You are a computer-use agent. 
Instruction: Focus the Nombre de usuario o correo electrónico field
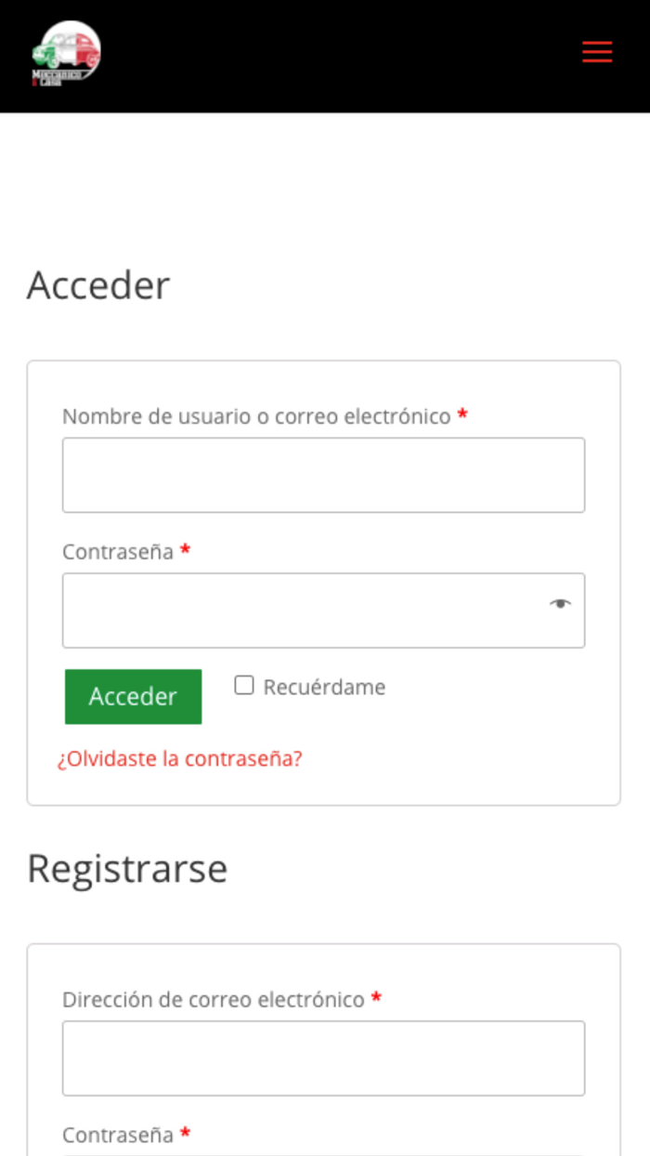[323, 475]
